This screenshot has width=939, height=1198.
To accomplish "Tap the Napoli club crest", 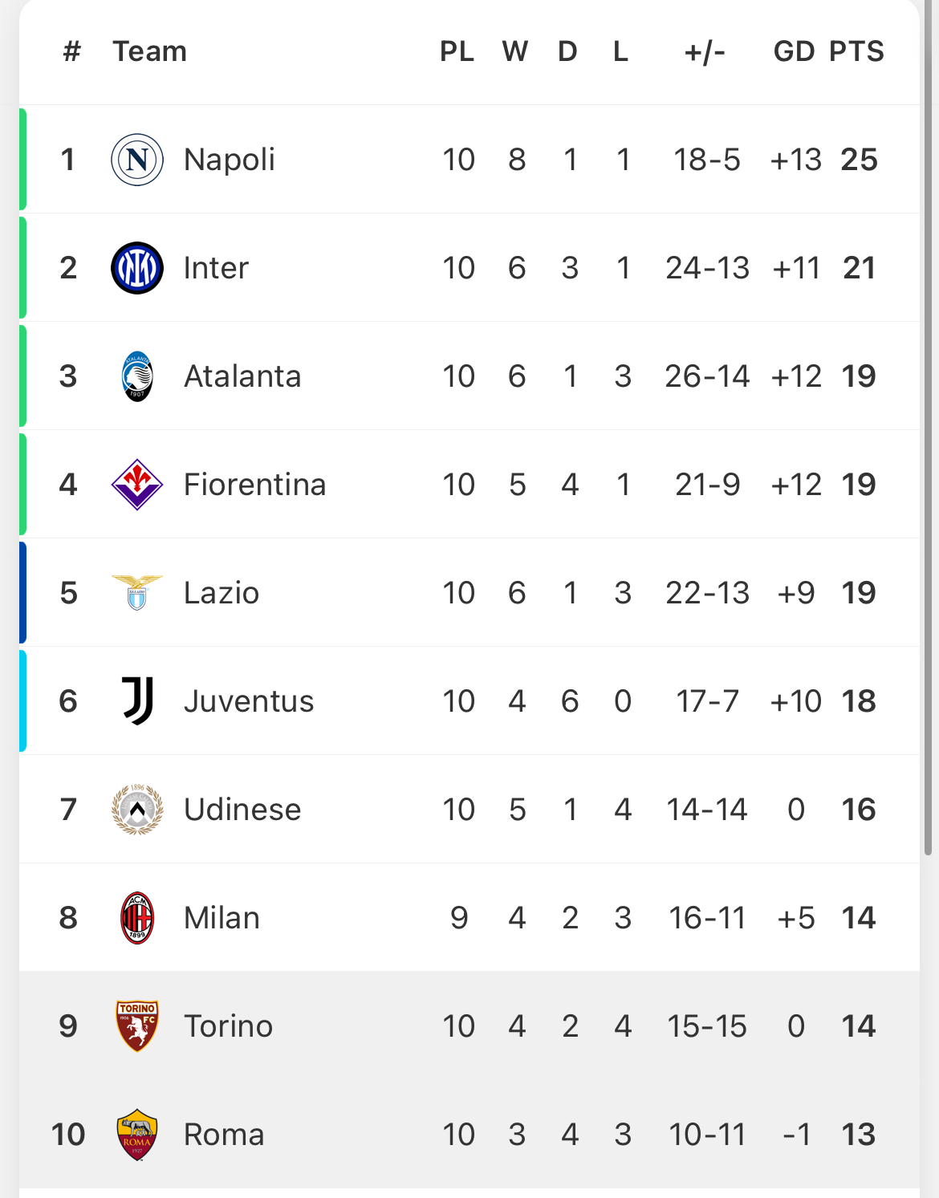I will [137, 160].
